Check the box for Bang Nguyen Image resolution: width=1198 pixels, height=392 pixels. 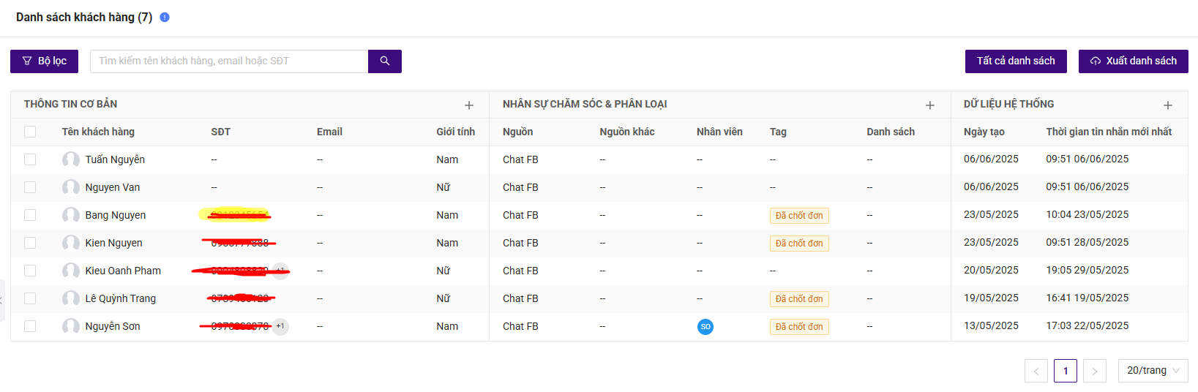coord(30,215)
